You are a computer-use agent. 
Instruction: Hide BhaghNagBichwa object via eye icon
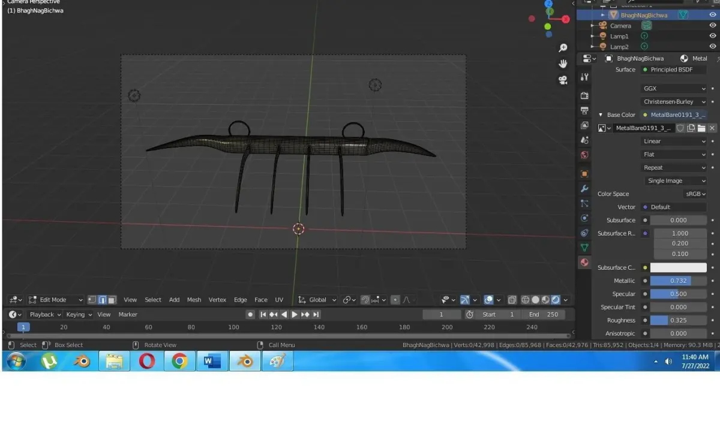[x=713, y=15]
